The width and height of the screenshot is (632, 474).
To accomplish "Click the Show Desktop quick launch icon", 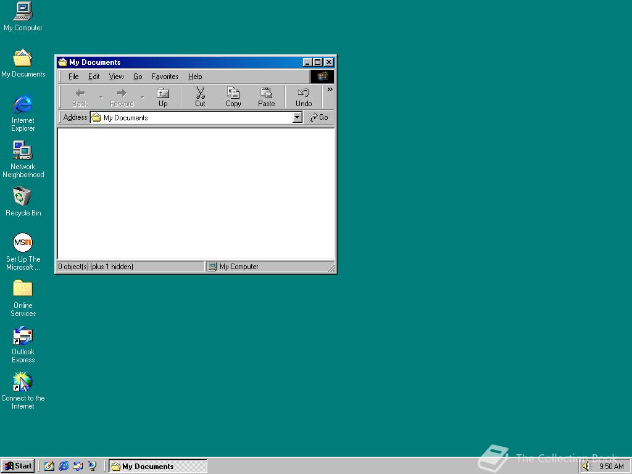I will 49,467.
